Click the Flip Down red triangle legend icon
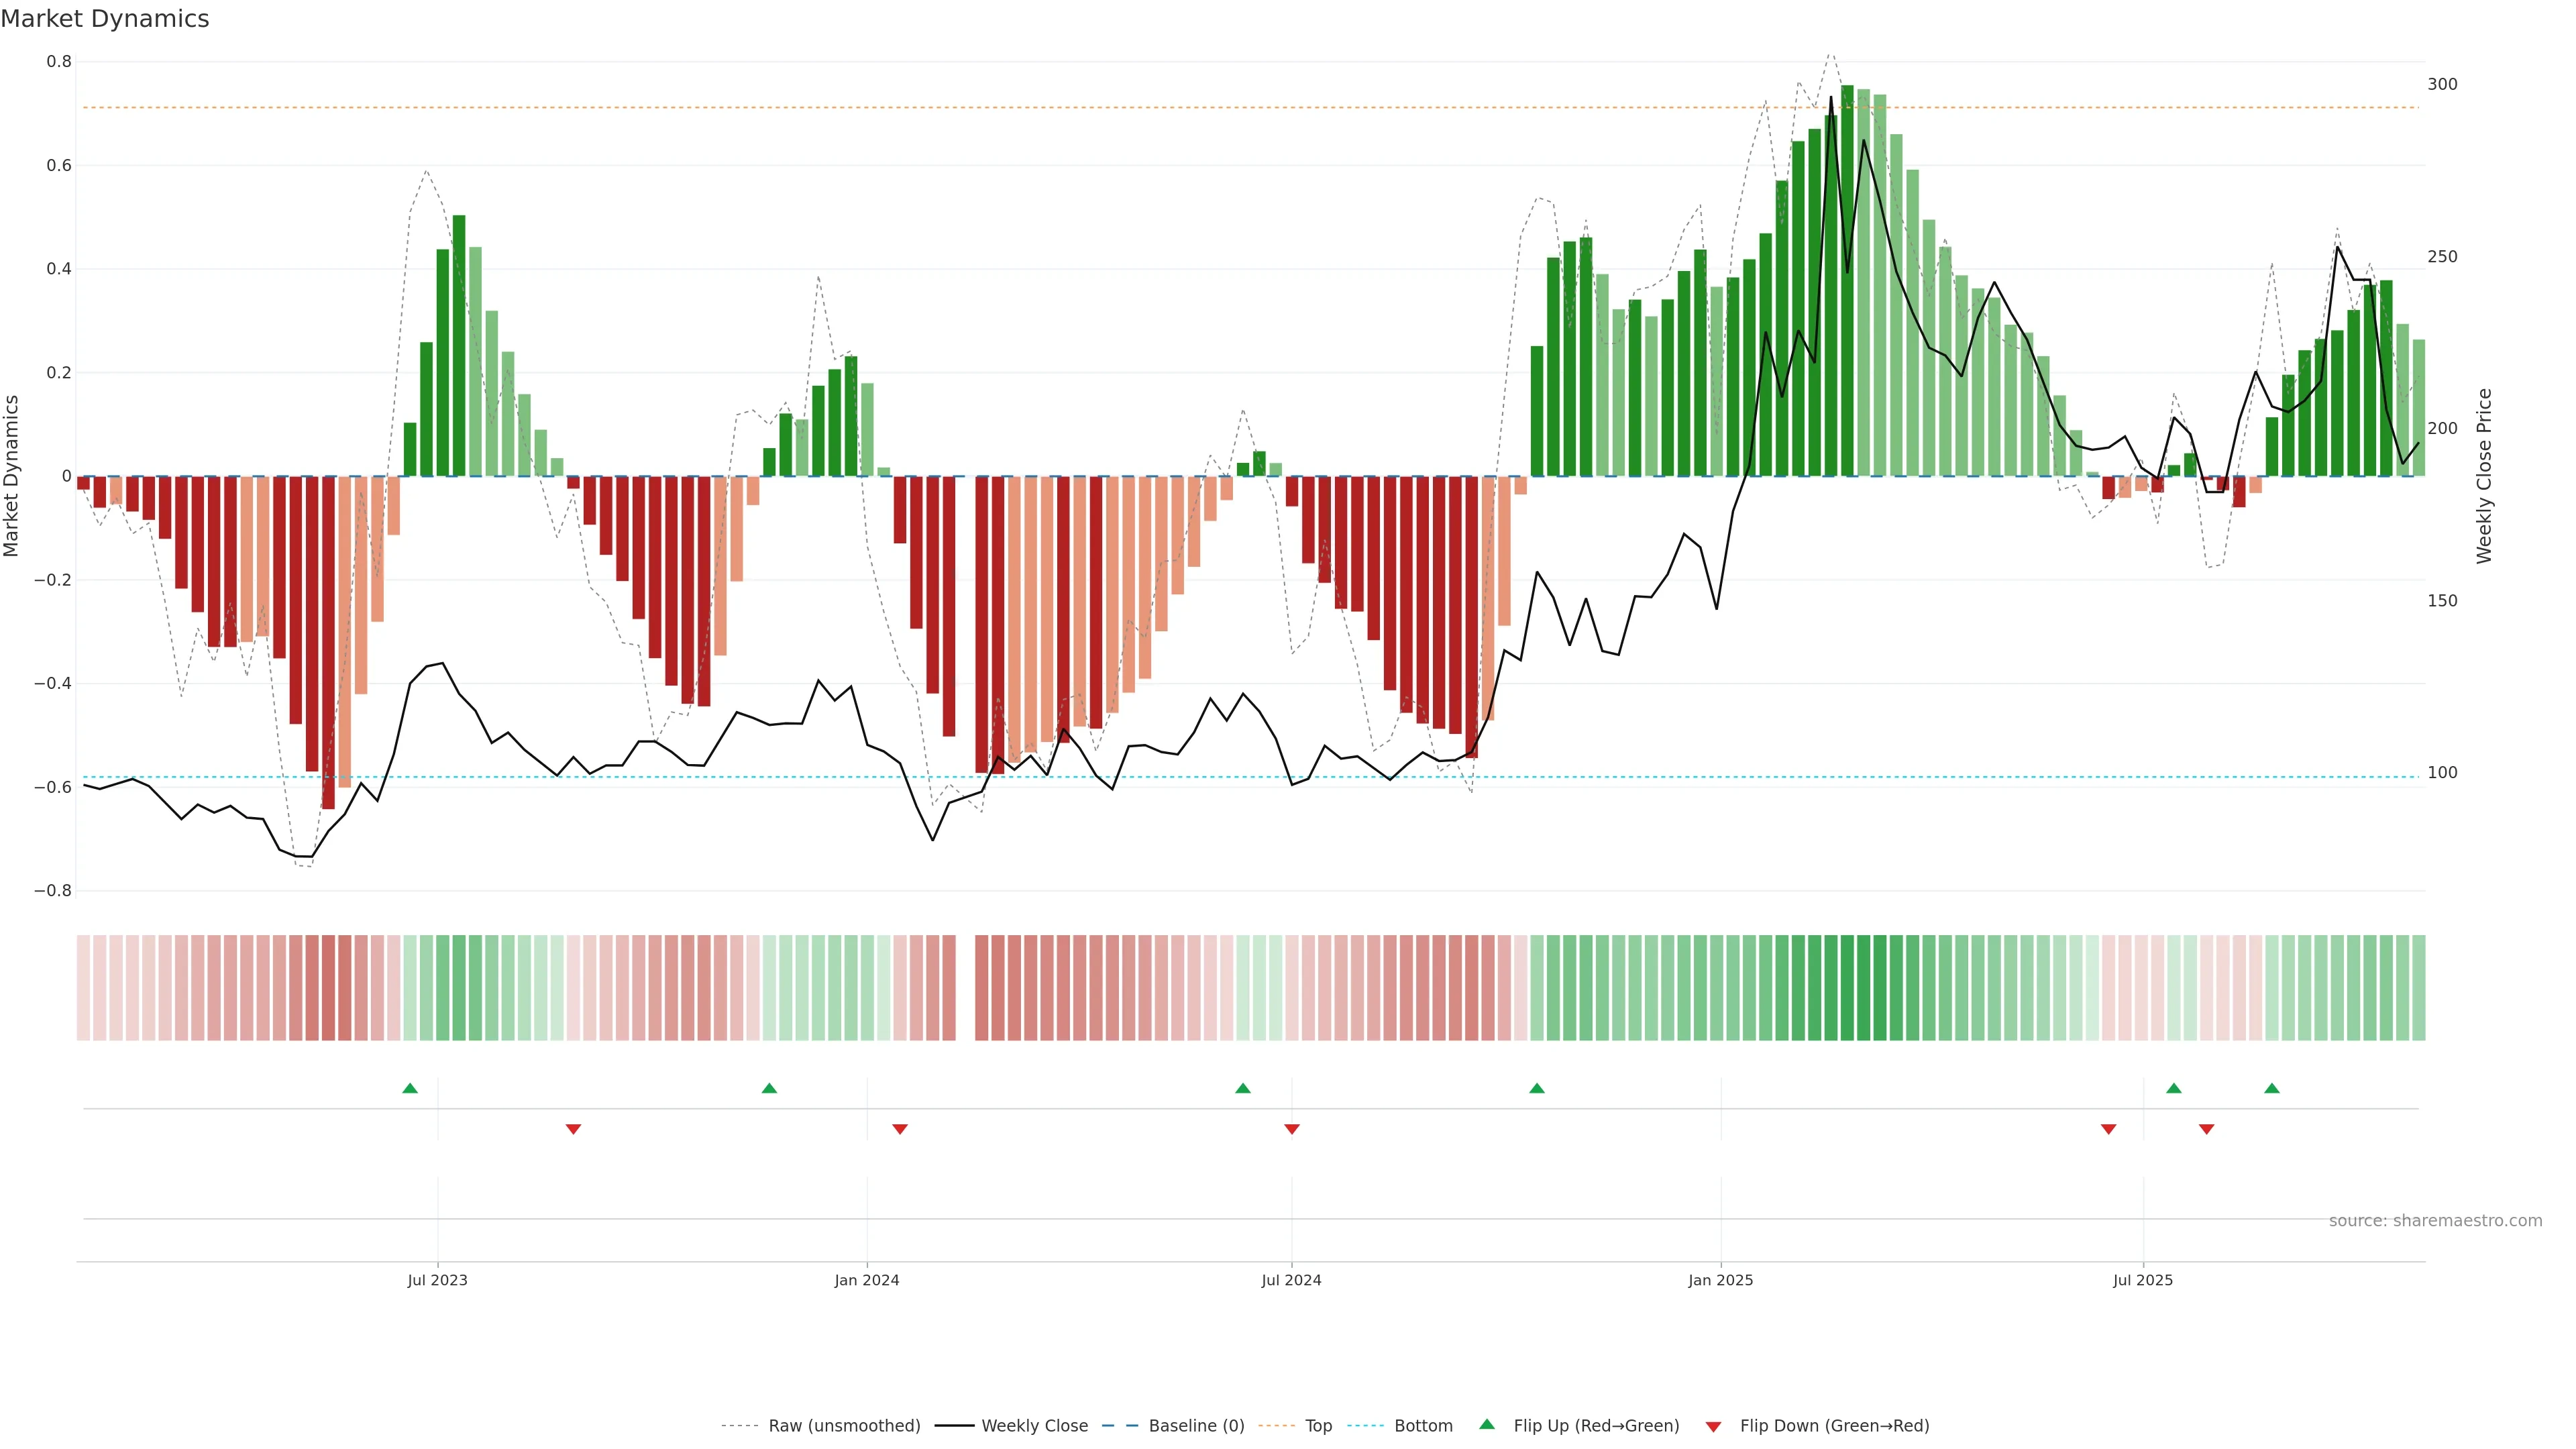The width and height of the screenshot is (2576, 1449). (1713, 1427)
